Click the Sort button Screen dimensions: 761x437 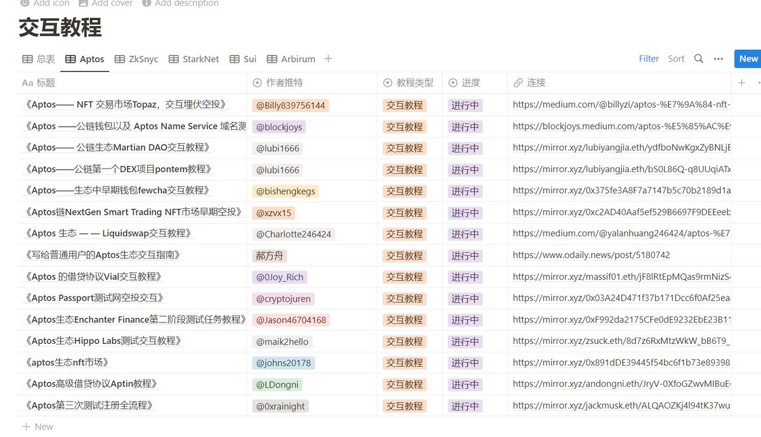[676, 58]
